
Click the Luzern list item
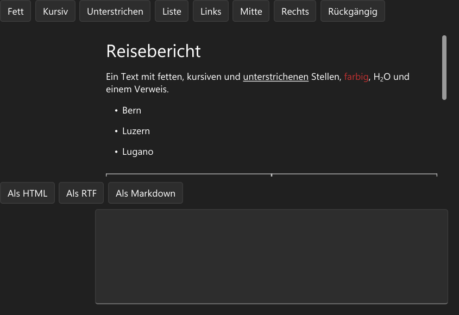point(136,131)
